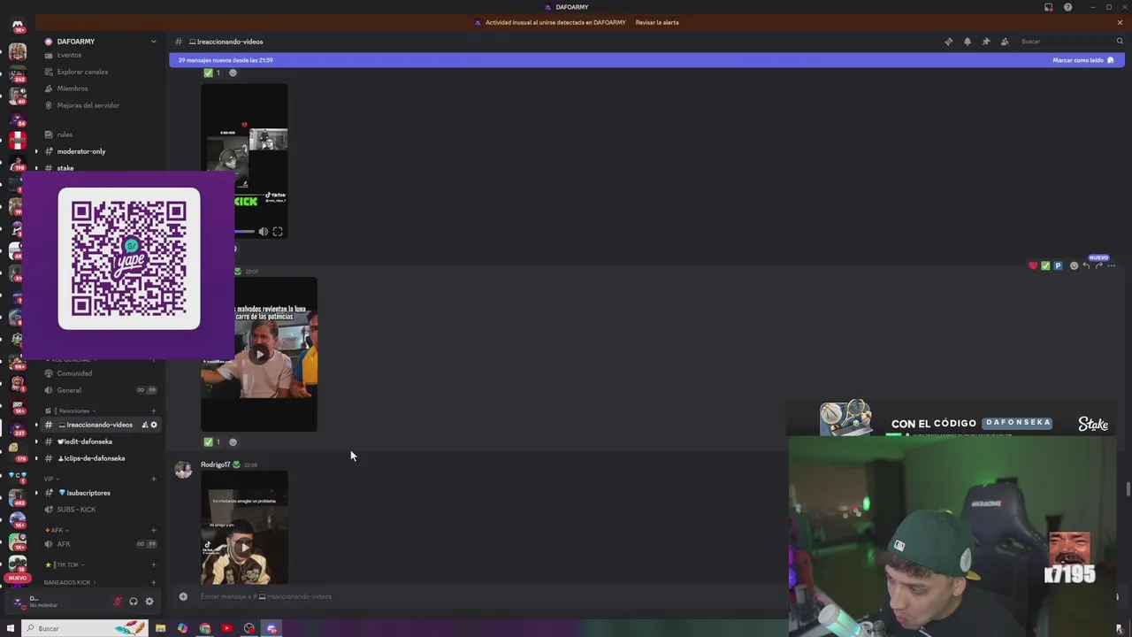Viewport: 1132px width, 637px height.
Task: Collapse the VIP category
Action: (50, 479)
